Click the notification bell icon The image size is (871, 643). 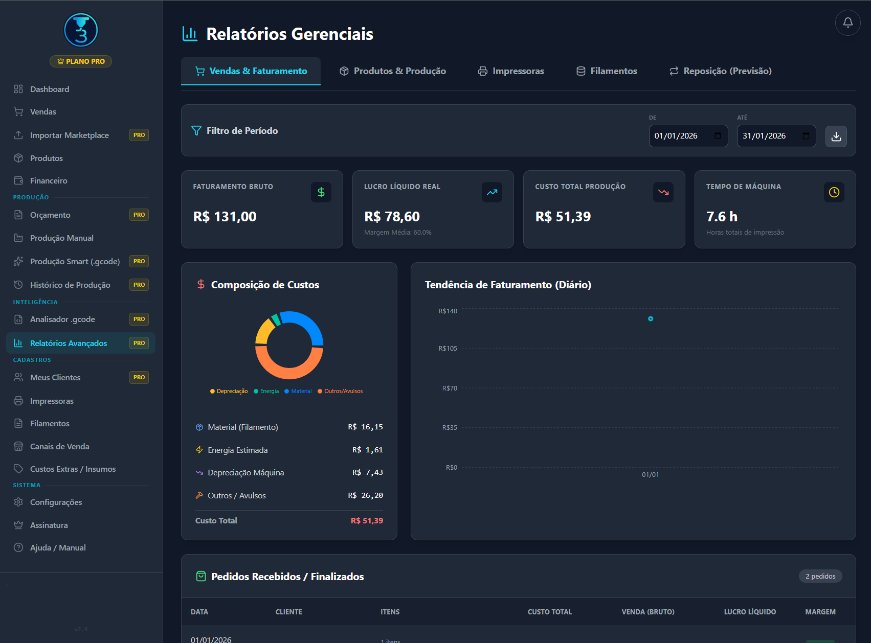click(x=847, y=22)
